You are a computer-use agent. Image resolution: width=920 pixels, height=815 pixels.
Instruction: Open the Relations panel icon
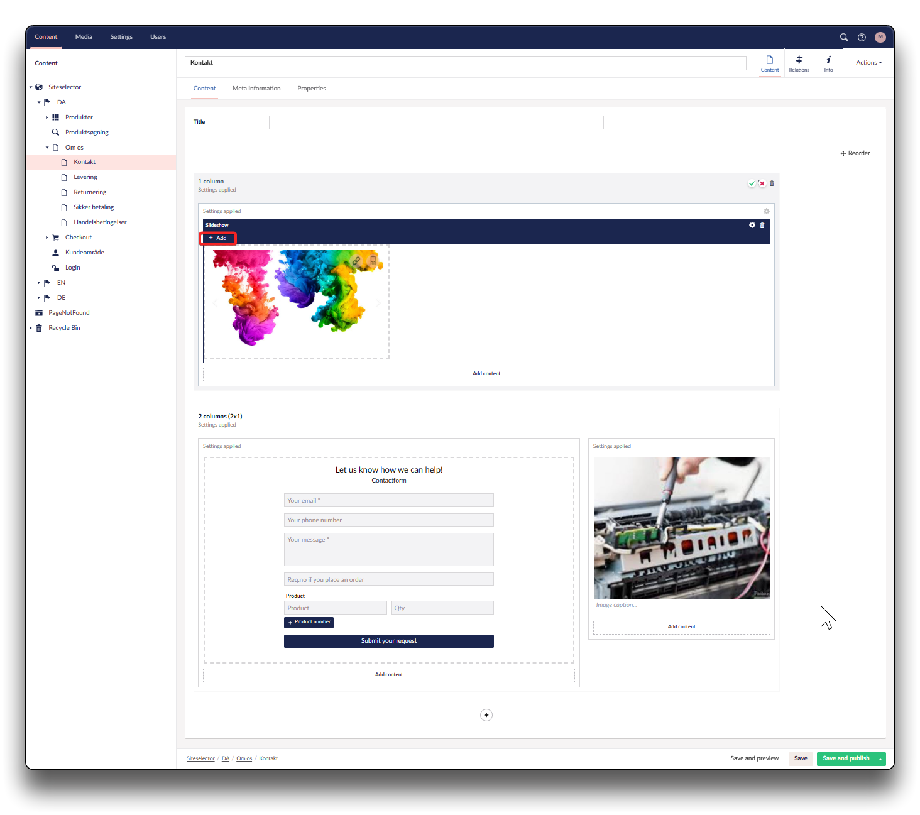pyautogui.click(x=799, y=63)
